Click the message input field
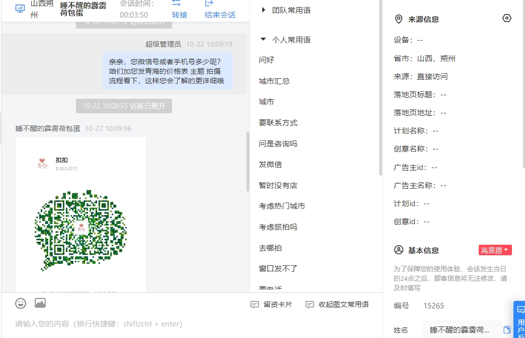The width and height of the screenshot is (525, 338). coord(191,324)
